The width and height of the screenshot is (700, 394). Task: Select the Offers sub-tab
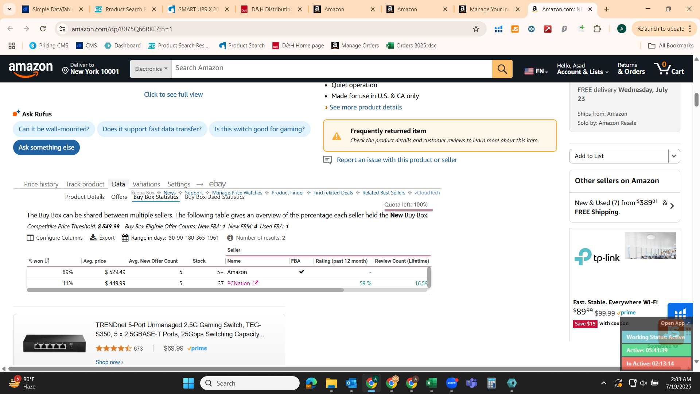[x=119, y=197]
